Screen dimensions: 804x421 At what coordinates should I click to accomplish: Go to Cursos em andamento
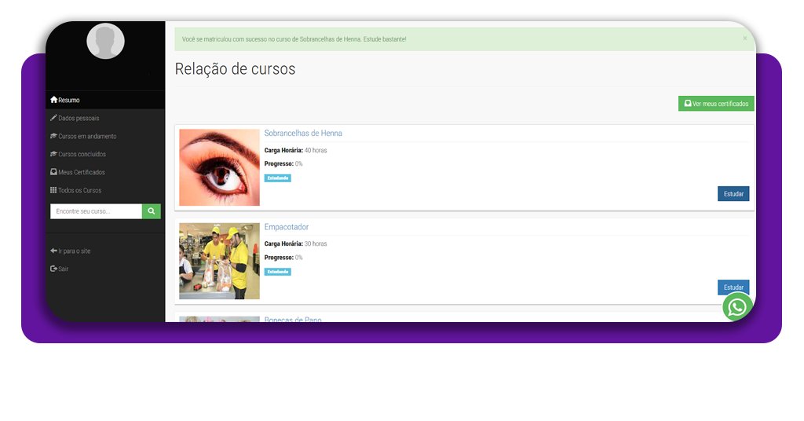tap(83, 136)
